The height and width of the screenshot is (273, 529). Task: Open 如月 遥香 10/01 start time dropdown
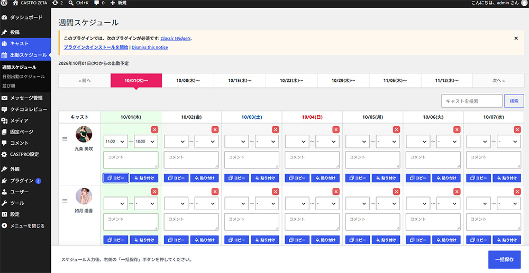116,203
